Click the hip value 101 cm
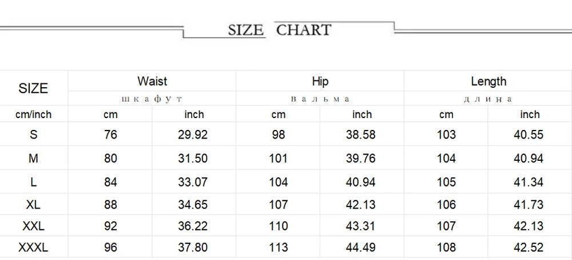Image resolution: width=572 pixels, height=260 pixels. 279,159
